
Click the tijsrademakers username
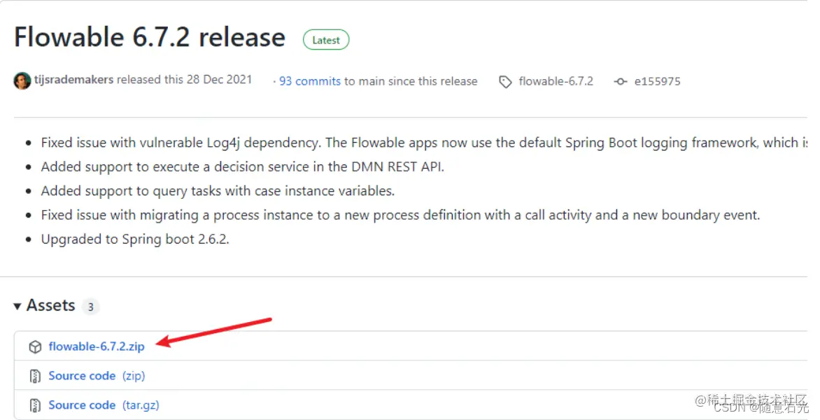pyautogui.click(x=72, y=80)
